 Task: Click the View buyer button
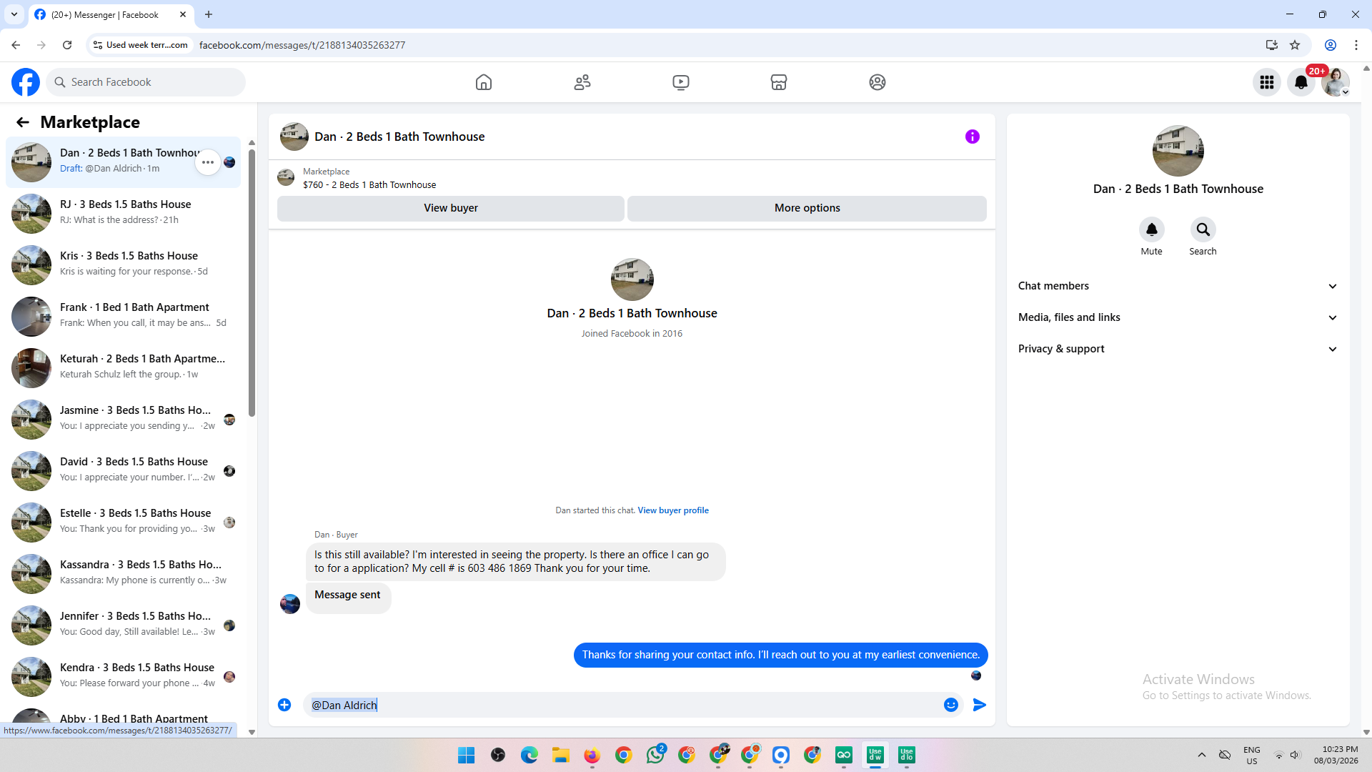click(x=450, y=208)
